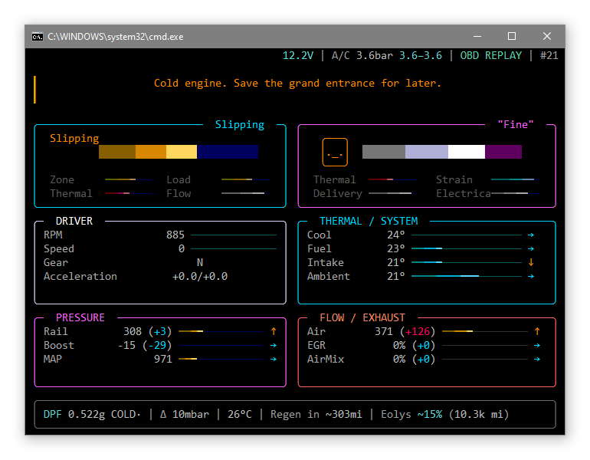This screenshot has height=460, width=590.
Task: Click the Boost trend arrow
Action: 274,345
